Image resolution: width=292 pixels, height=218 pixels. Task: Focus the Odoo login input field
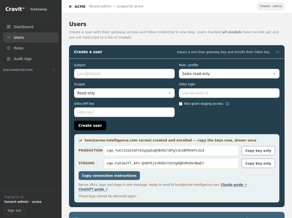(229, 93)
